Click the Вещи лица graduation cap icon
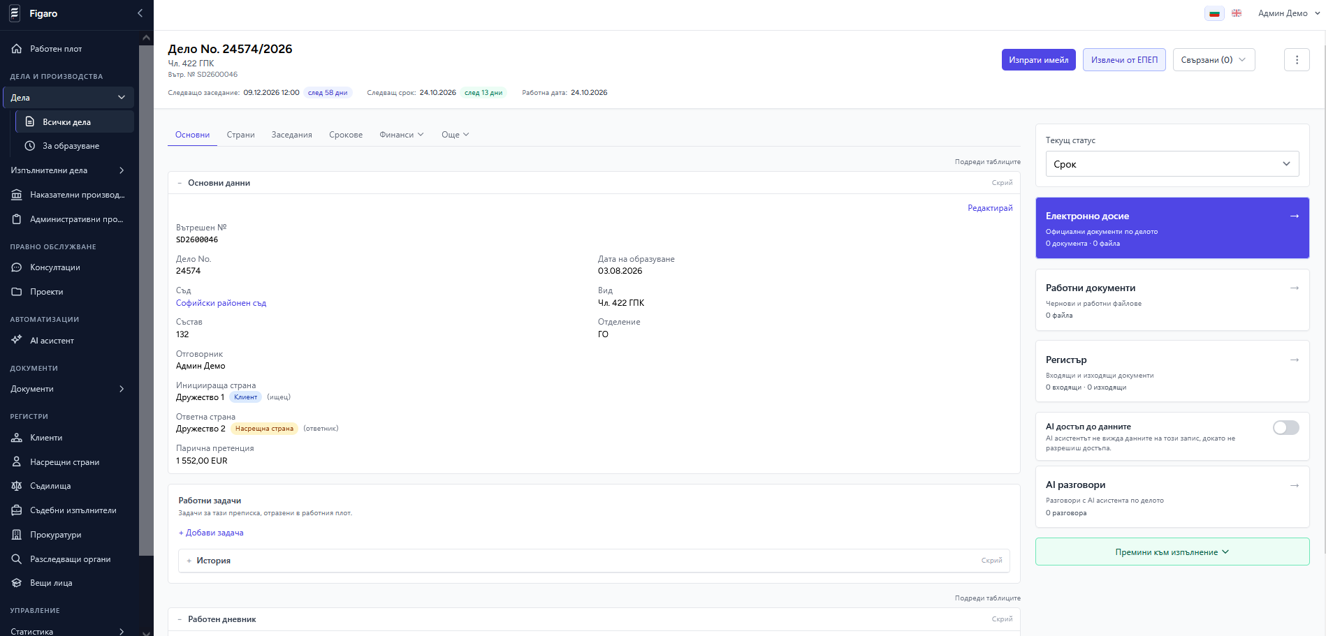The width and height of the screenshot is (1326, 636). click(x=17, y=583)
